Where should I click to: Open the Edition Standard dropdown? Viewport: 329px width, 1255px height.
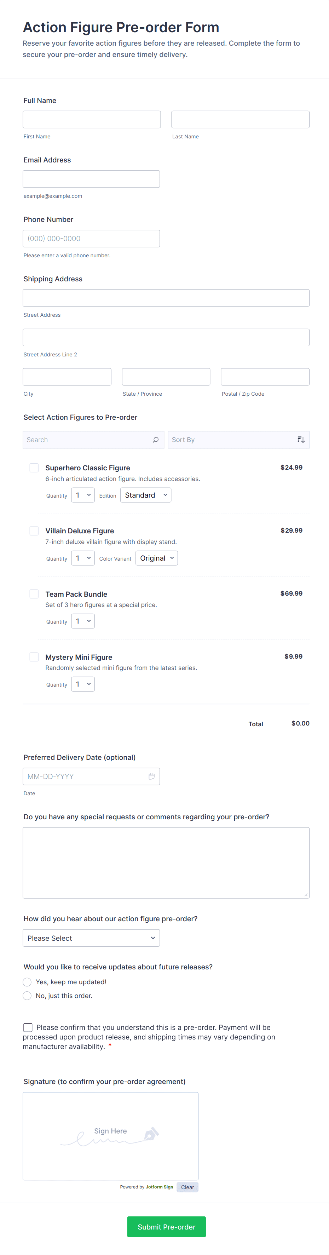tap(145, 495)
